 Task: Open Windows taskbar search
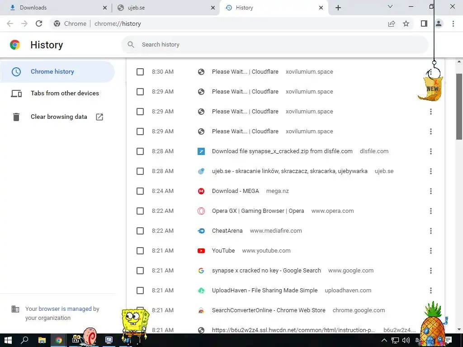[x=25, y=341]
